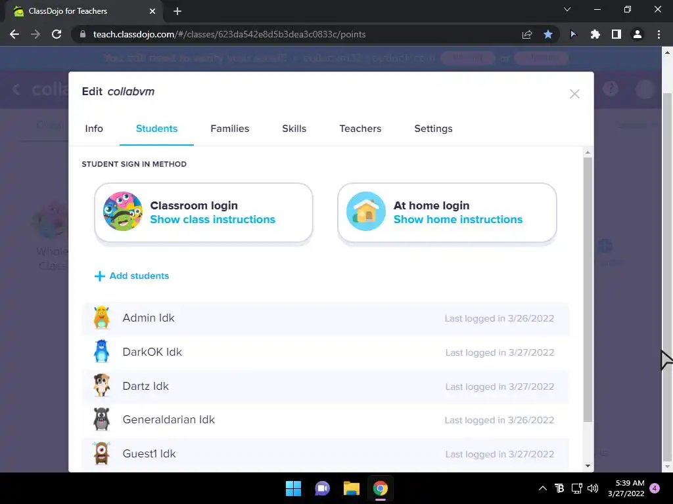Open a new browser tab
This screenshot has height=504, width=673.
pyautogui.click(x=177, y=11)
